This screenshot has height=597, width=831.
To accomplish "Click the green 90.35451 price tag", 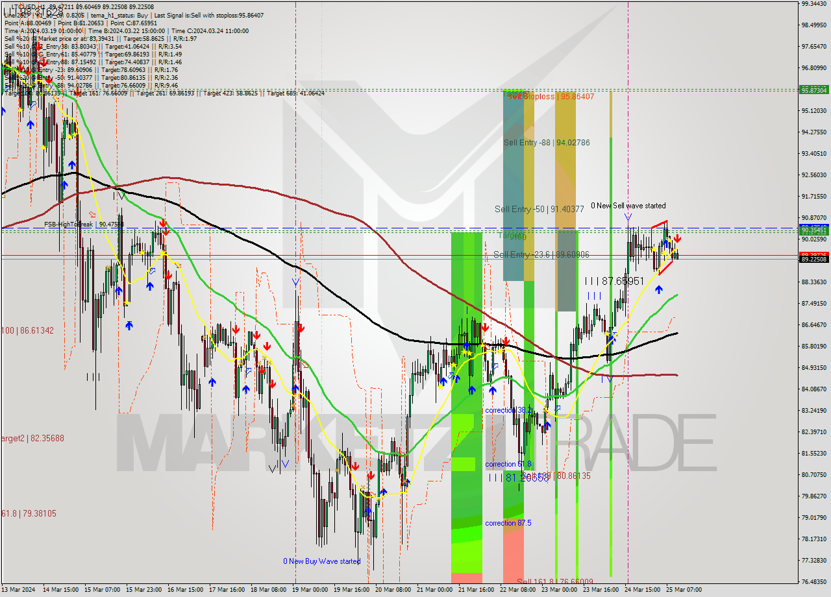I will point(814,230).
